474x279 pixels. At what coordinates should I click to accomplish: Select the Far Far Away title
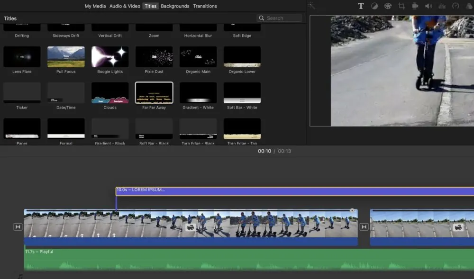pyautogui.click(x=154, y=93)
